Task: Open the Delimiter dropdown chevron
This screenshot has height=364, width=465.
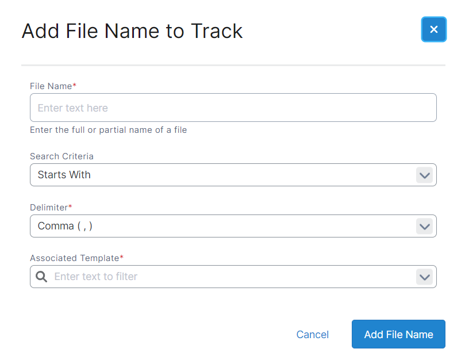Action: coord(424,227)
